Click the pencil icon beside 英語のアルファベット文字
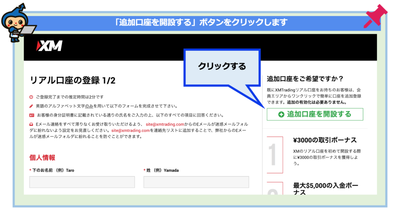Screen dimensions: 393x213 (x=31, y=106)
